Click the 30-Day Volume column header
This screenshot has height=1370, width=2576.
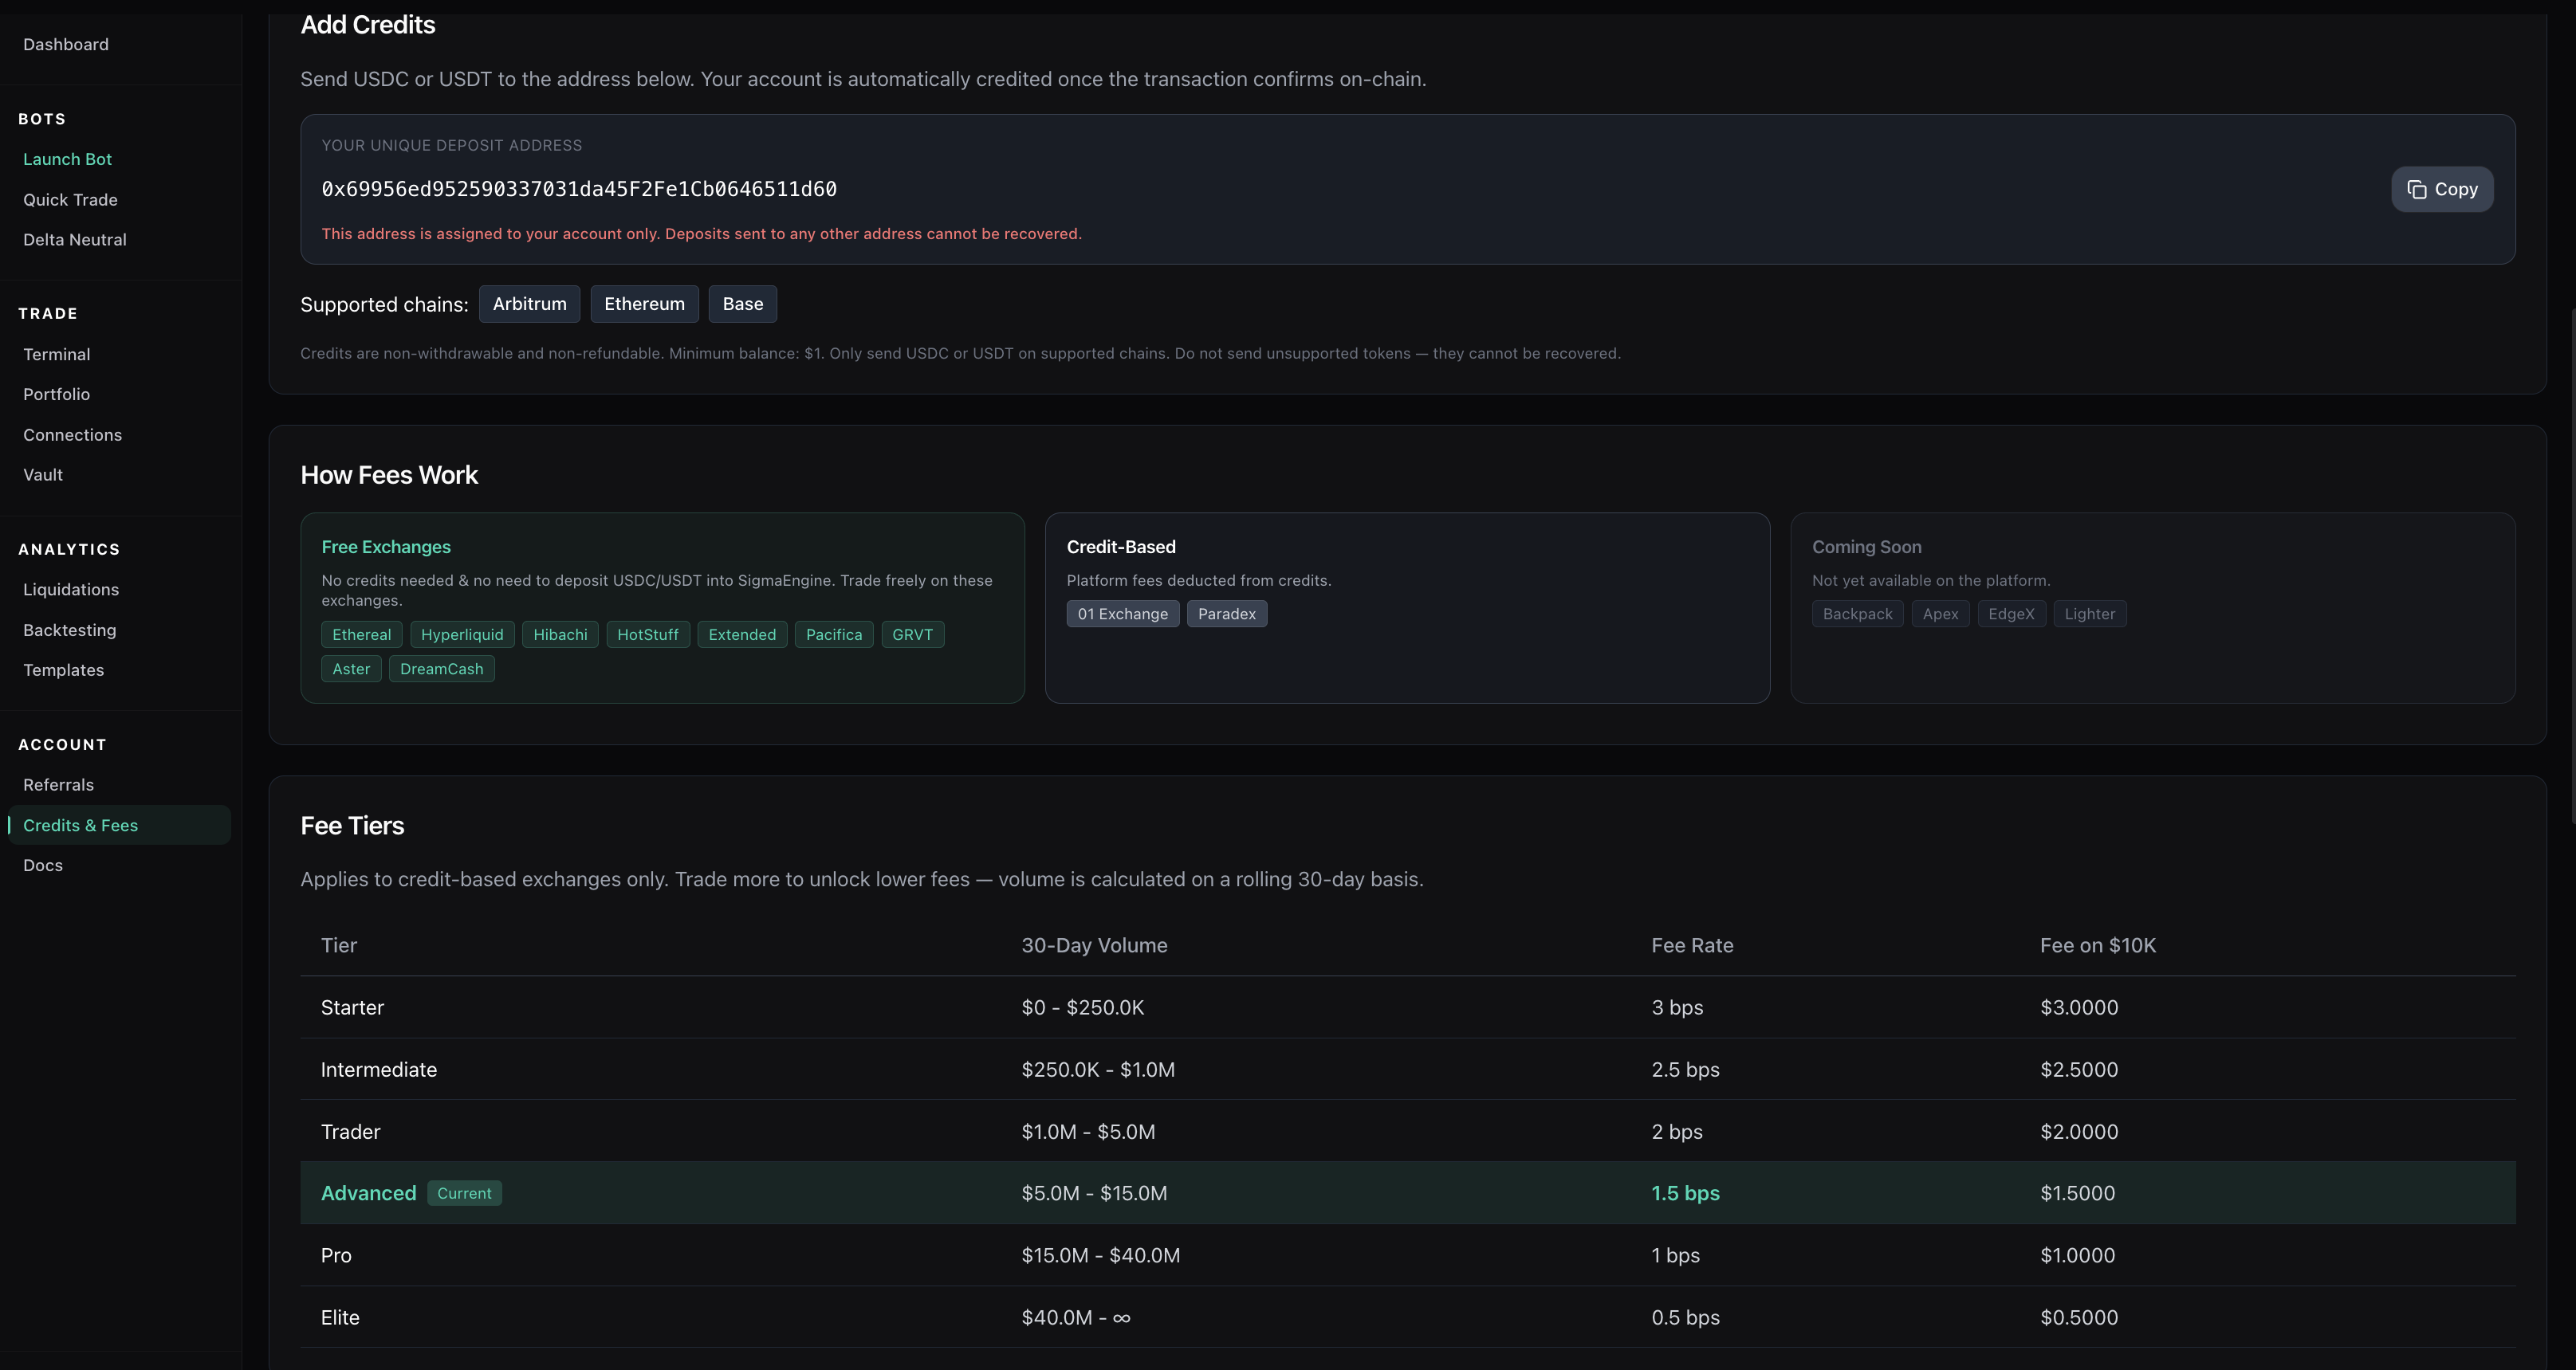point(1094,945)
